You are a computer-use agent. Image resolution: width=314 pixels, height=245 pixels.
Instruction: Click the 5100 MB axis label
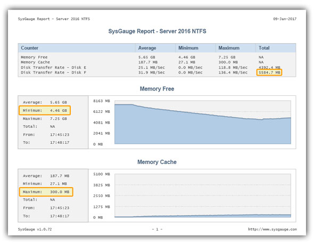102,174
